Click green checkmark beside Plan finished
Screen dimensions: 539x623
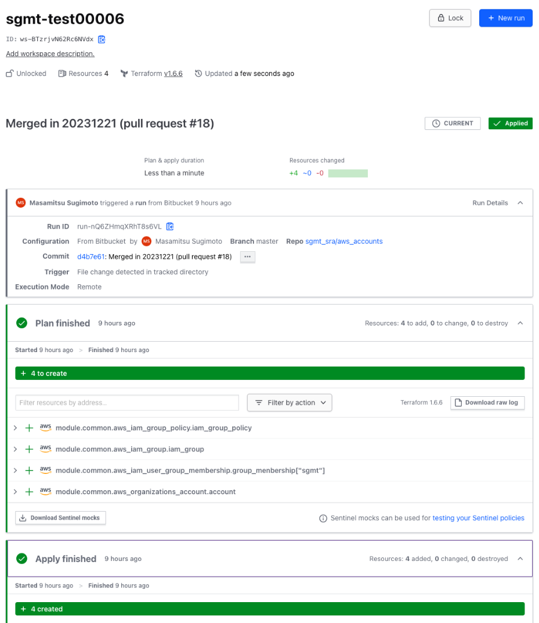tap(22, 323)
